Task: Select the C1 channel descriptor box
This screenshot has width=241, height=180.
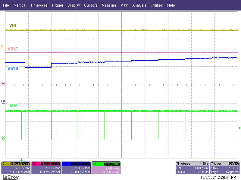Action: (16, 168)
